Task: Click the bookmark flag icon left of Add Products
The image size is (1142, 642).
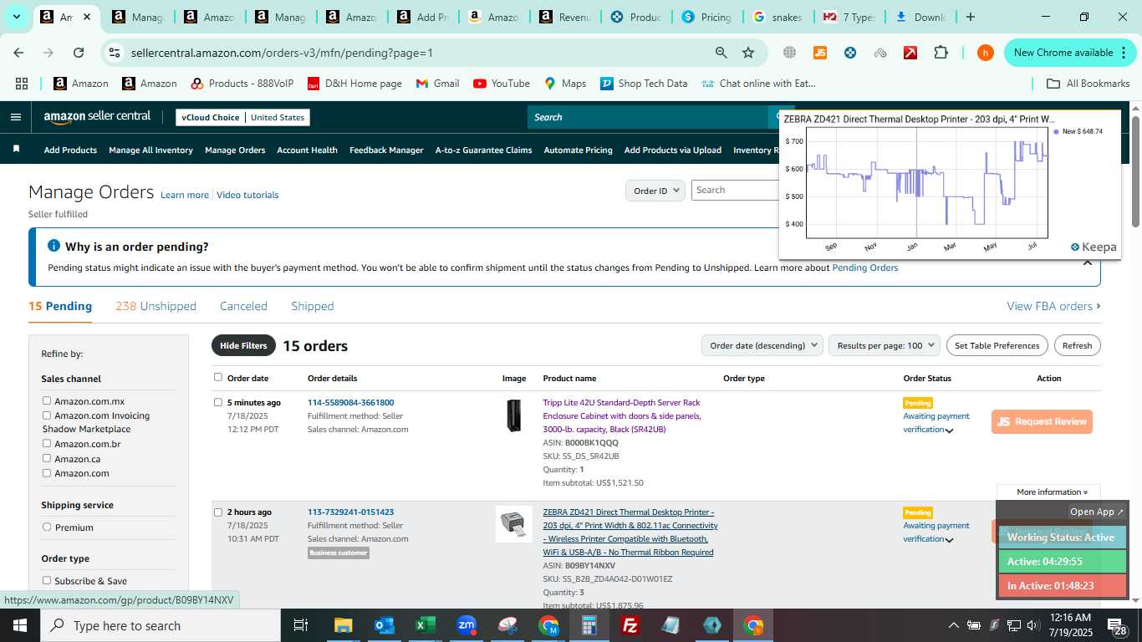Action: click(x=16, y=150)
